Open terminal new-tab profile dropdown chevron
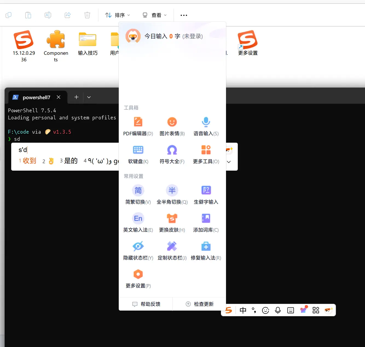The image size is (365, 347). (89, 97)
